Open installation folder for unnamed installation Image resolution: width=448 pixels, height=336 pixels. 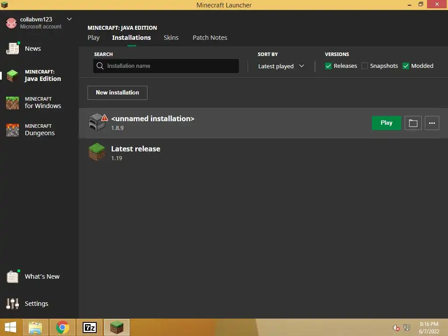pyautogui.click(x=413, y=123)
